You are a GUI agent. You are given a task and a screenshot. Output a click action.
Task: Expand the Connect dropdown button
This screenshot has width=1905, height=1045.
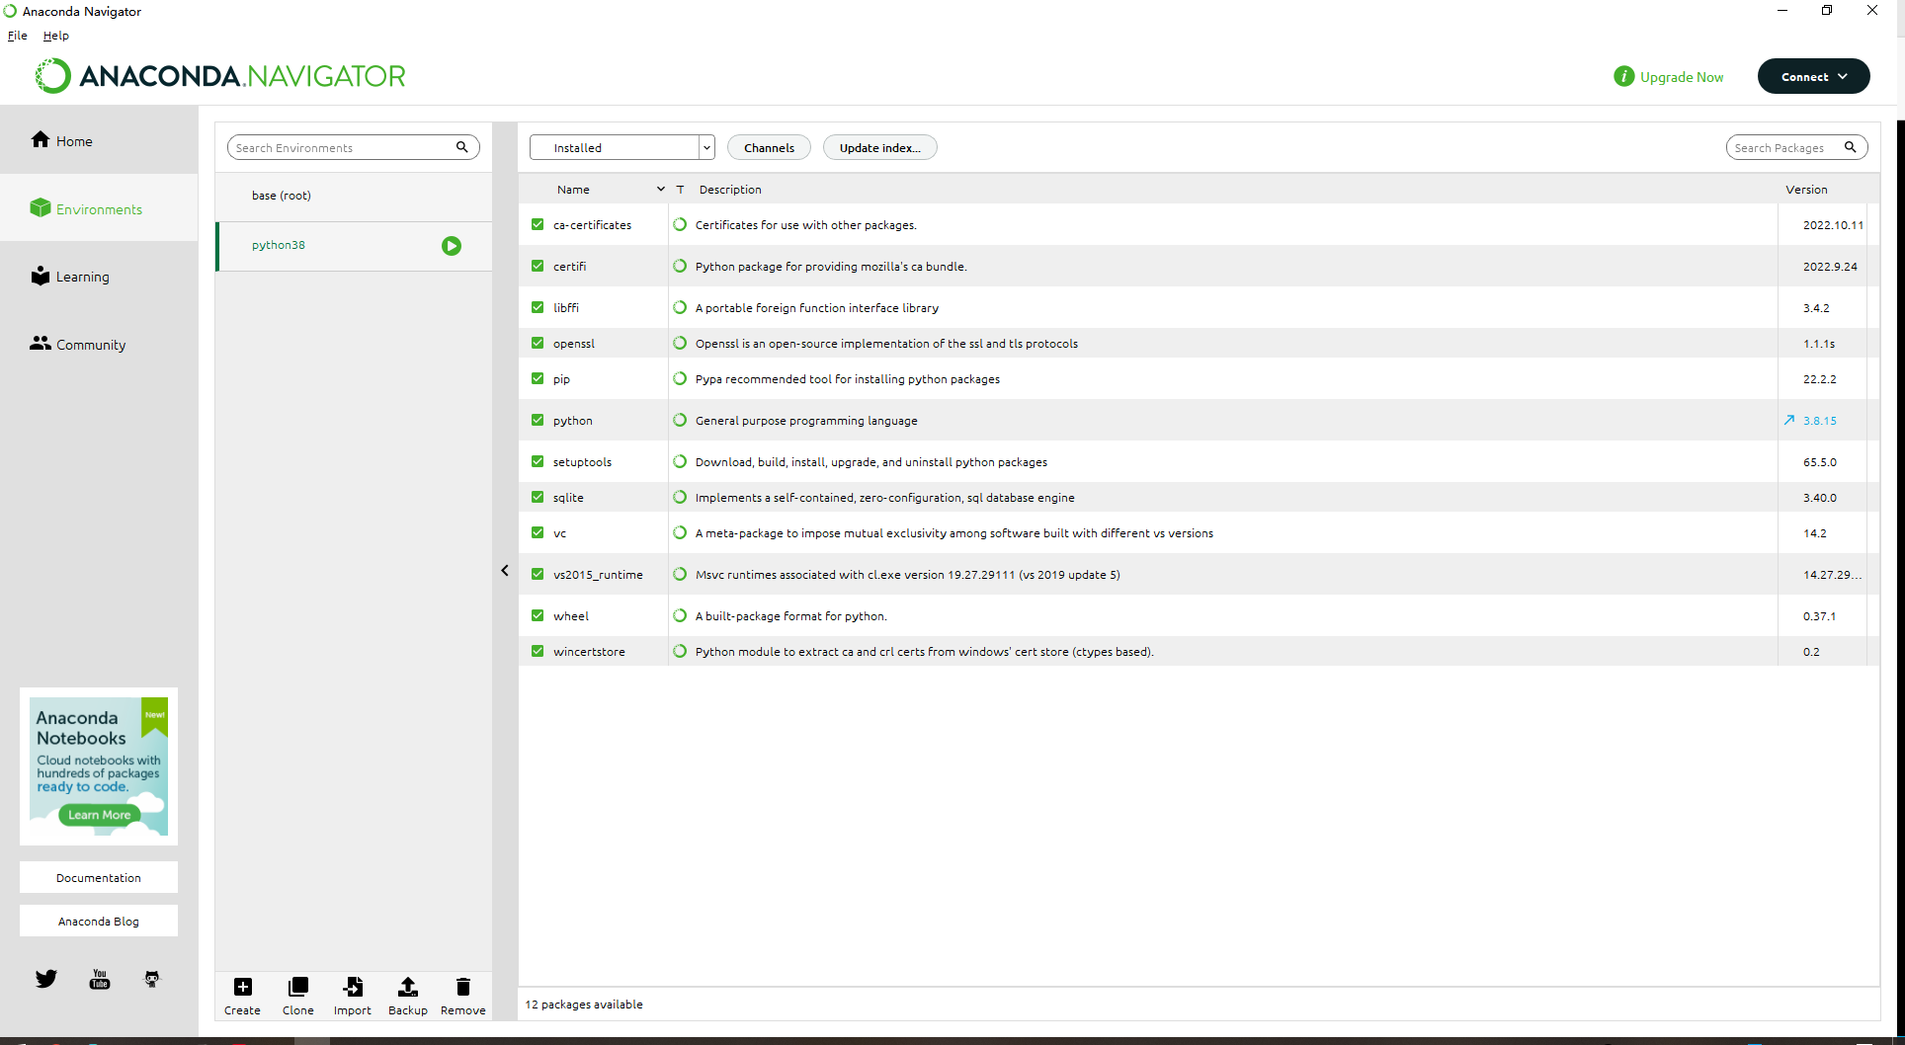point(1813,76)
